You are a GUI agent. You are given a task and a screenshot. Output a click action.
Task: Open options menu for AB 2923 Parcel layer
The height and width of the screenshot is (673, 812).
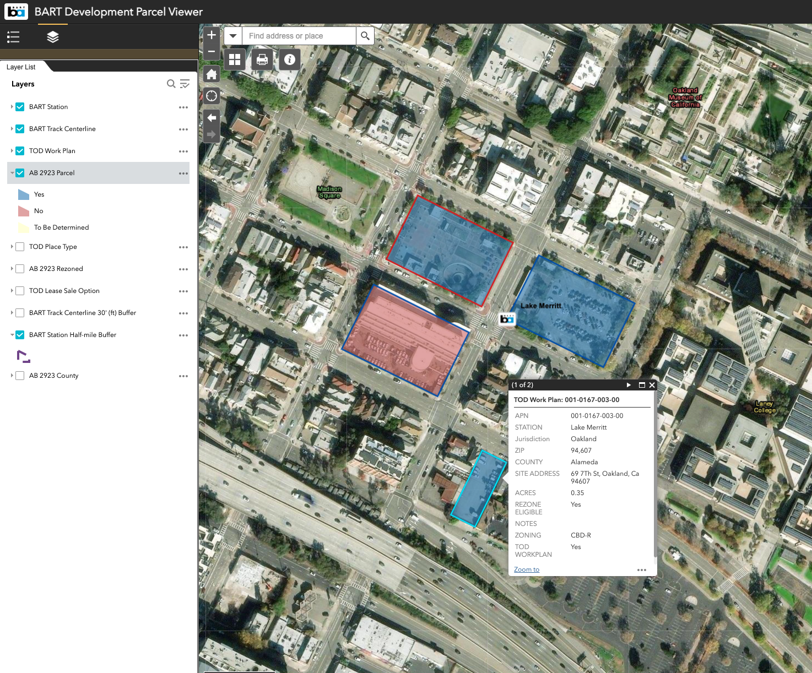[x=183, y=173]
